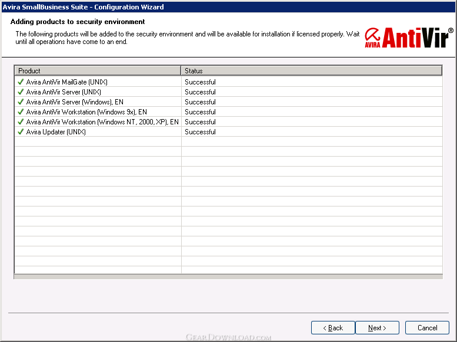Click the Avira AntiVir logo

[x=409, y=38]
